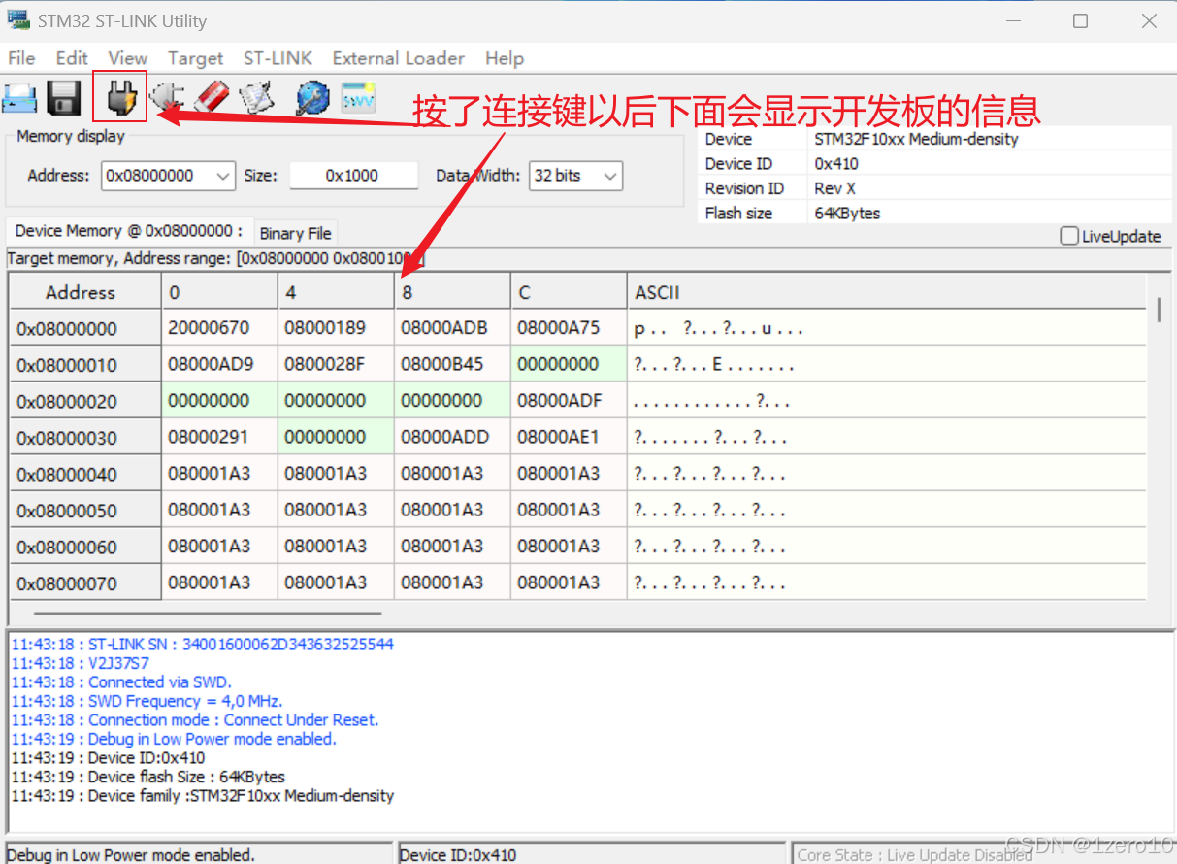
Task: Select cell 08000ADF
Action: 570,400
